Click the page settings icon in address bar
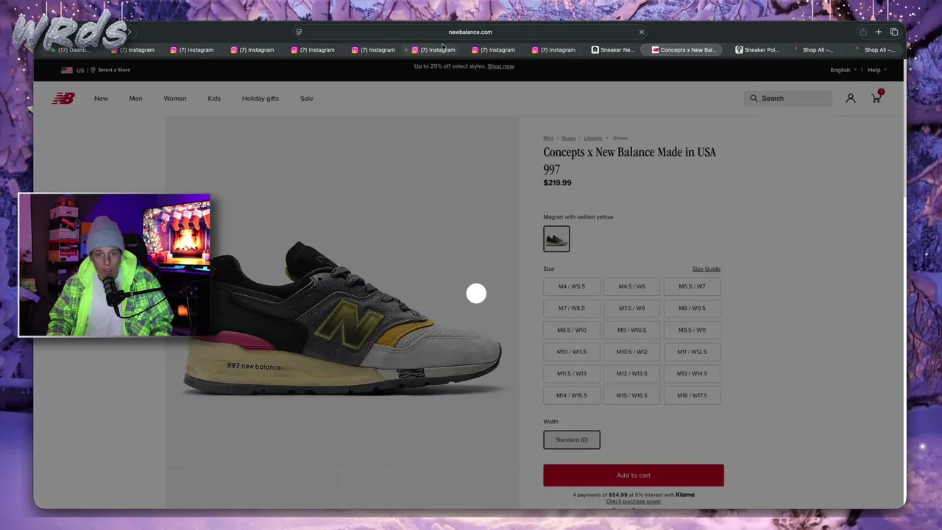942x530 pixels. pos(299,32)
